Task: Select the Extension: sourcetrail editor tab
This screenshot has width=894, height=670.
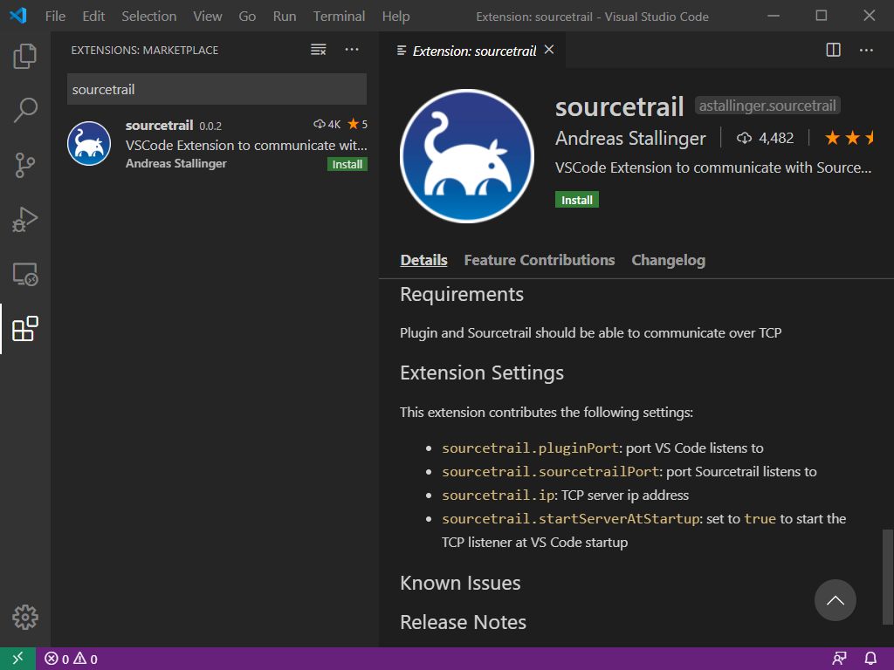Action: (472, 51)
